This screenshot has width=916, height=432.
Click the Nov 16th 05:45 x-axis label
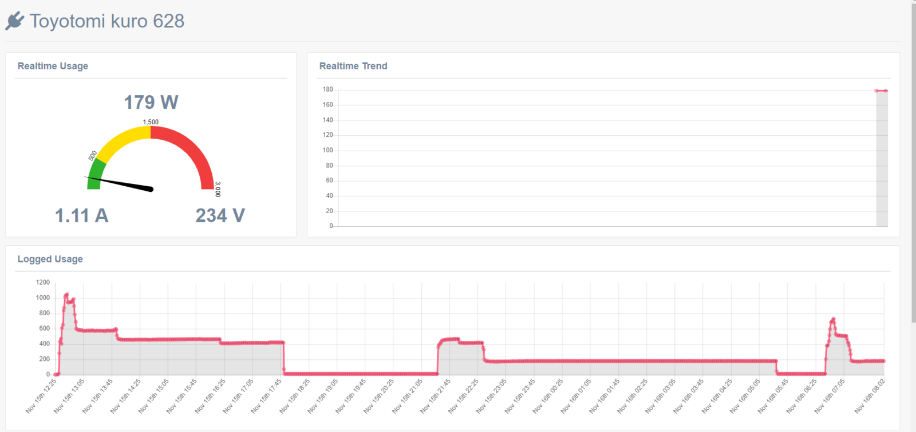click(x=773, y=396)
